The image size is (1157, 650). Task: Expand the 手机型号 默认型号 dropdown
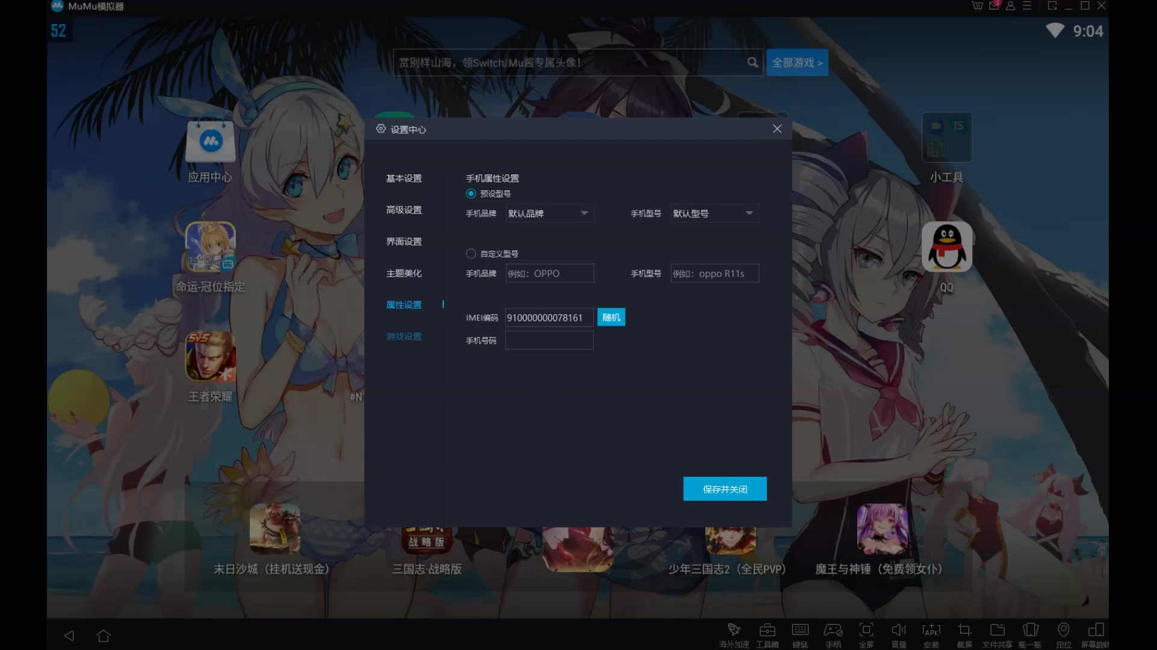tap(715, 213)
